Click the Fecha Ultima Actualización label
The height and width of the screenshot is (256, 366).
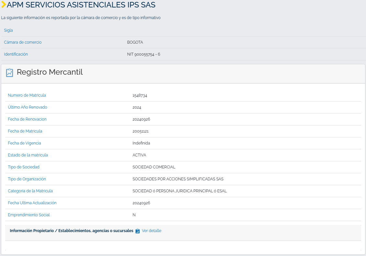(32, 203)
